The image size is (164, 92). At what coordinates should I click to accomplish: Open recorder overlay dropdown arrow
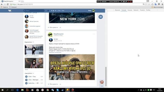[121, 2]
